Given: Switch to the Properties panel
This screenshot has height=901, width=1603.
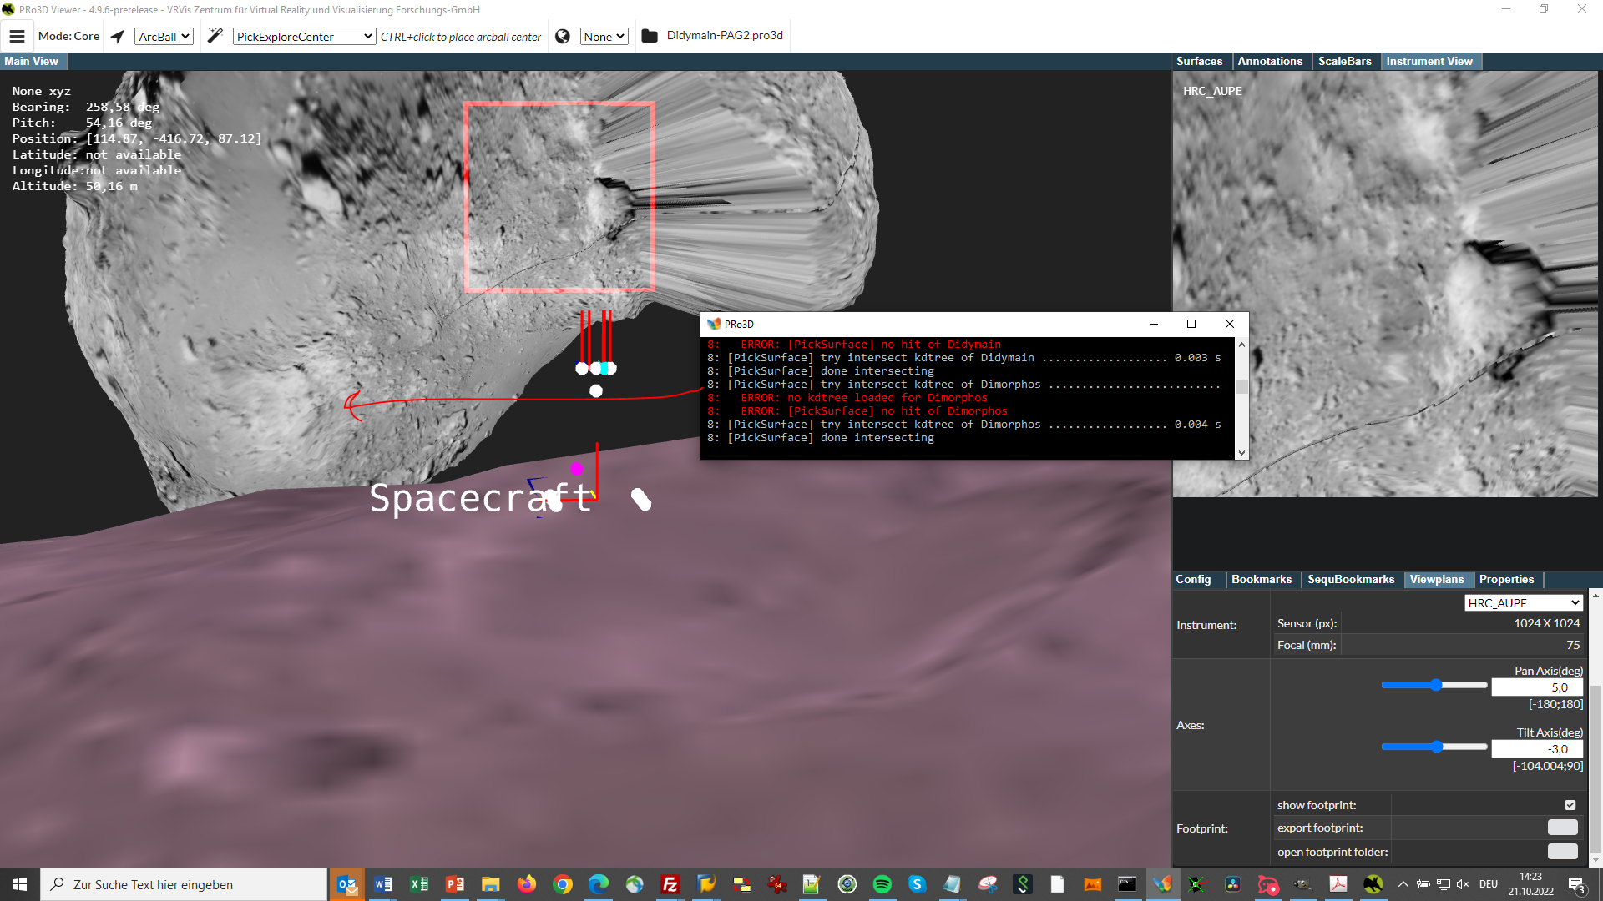Looking at the screenshot, I should (x=1506, y=579).
